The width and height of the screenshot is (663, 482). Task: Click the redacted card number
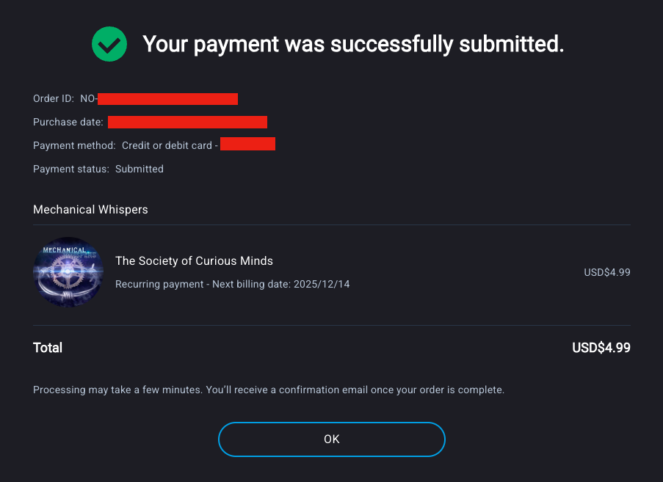click(247, 145)
